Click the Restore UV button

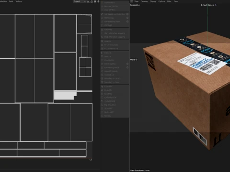[x=115, y=112]
